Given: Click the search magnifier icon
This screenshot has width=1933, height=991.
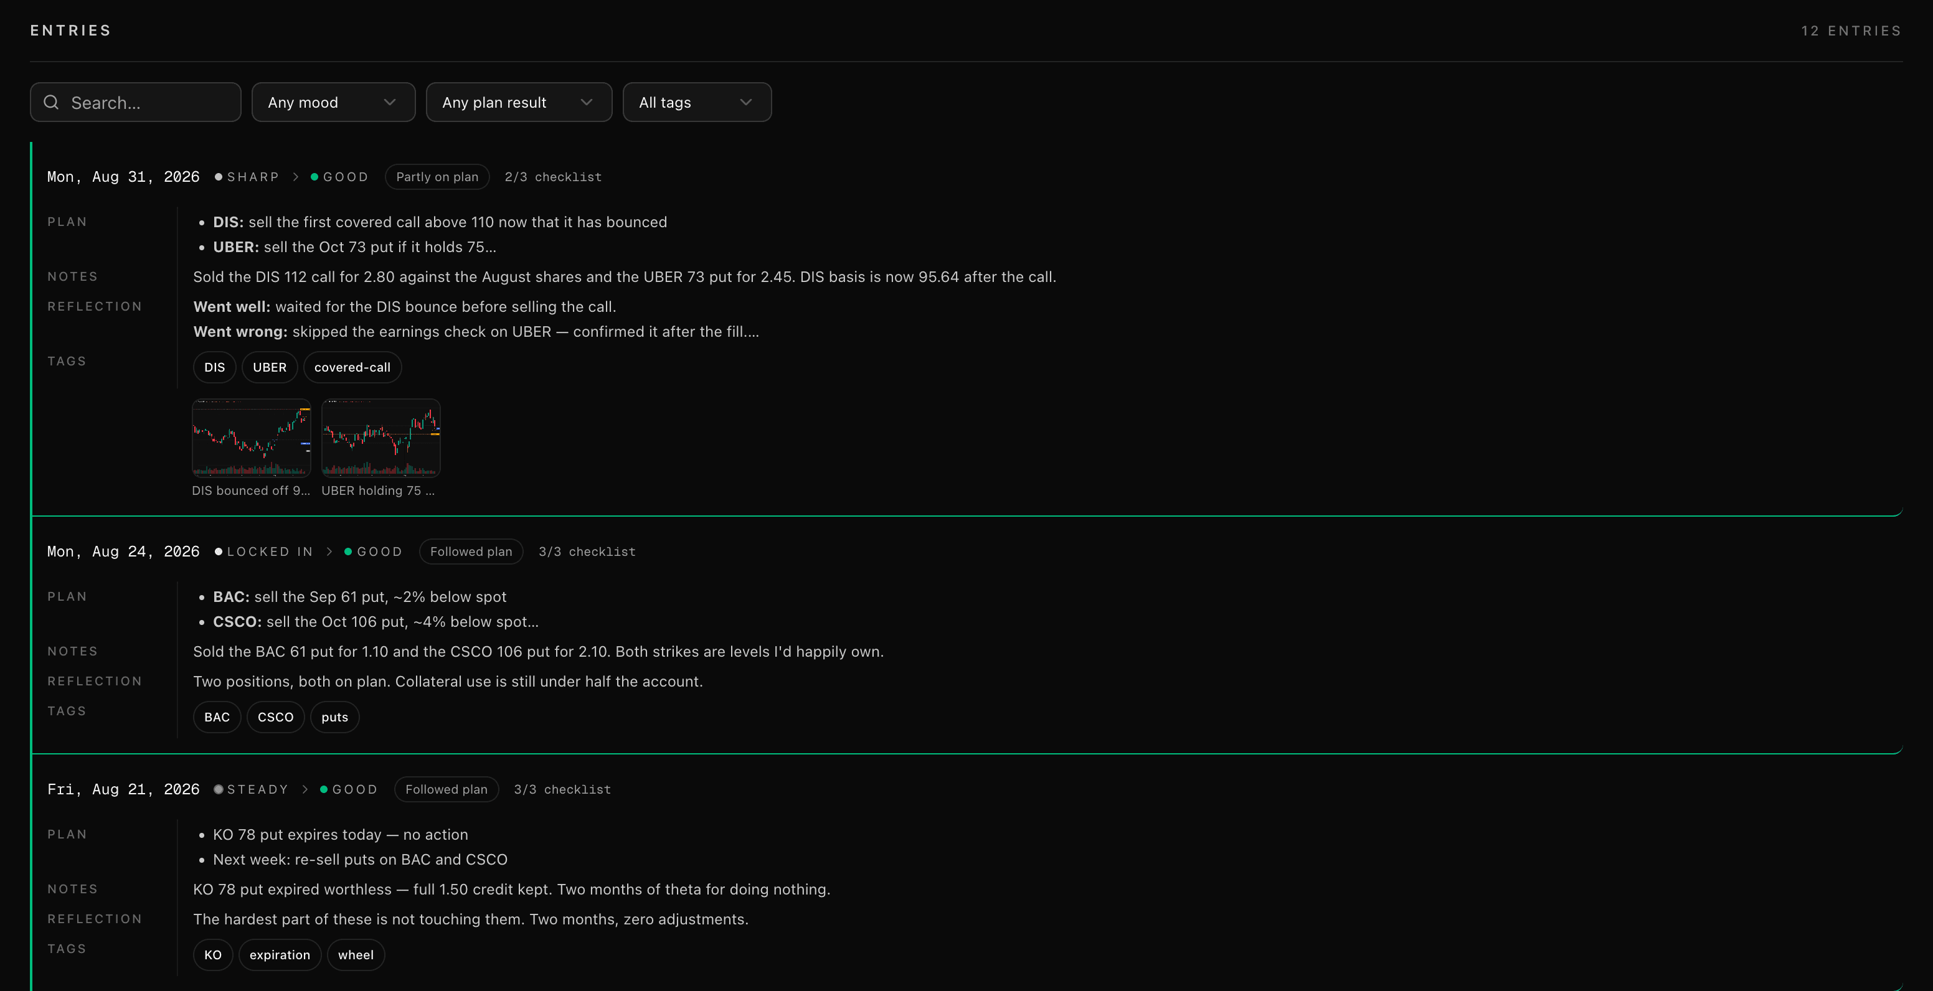Looking at the screenshot, I should point(51,102).
